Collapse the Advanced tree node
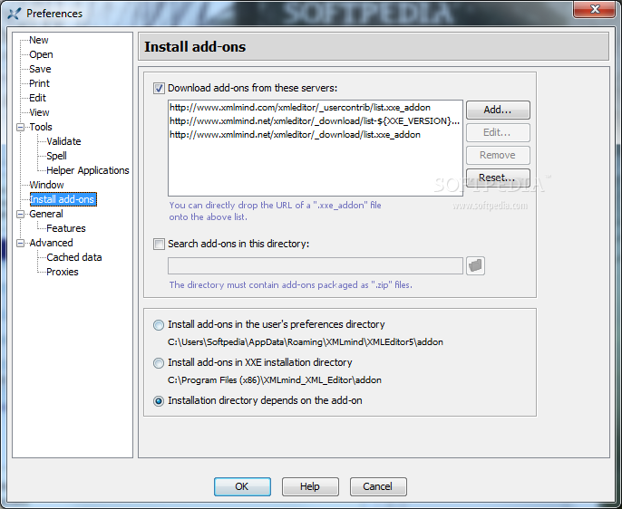The image size is (622, 509). click(x=20, y=243)
